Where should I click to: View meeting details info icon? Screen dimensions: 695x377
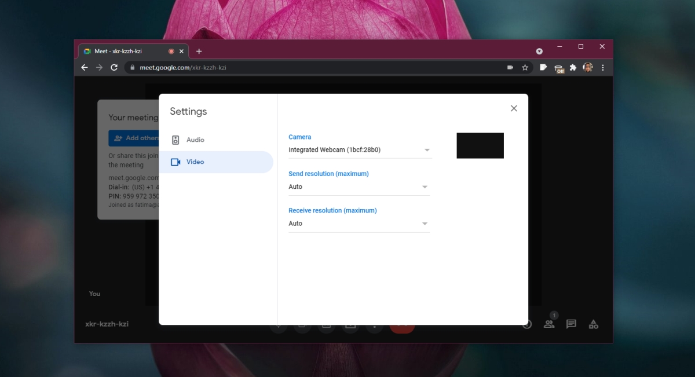(x=526, y=324)
